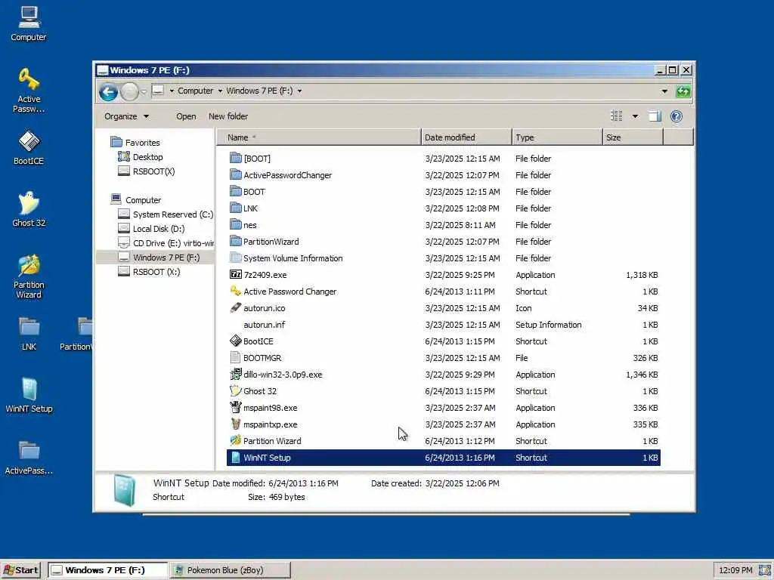Select the autorun.inf file

[264, 325]
